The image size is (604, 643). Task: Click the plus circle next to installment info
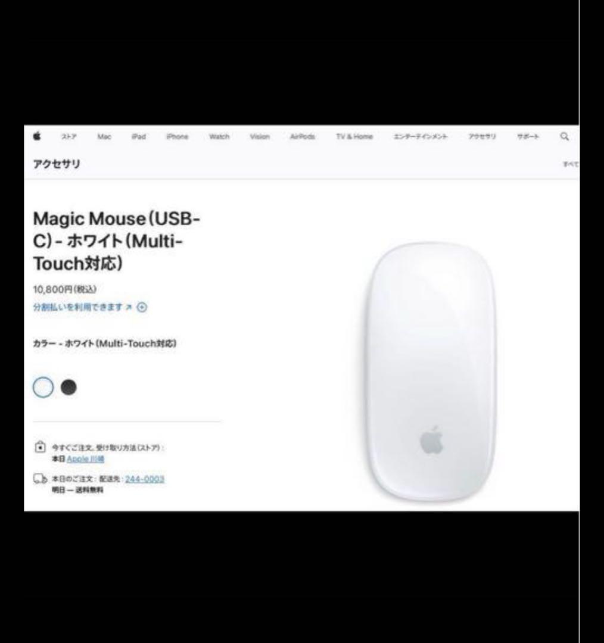(x=142, y=307)
